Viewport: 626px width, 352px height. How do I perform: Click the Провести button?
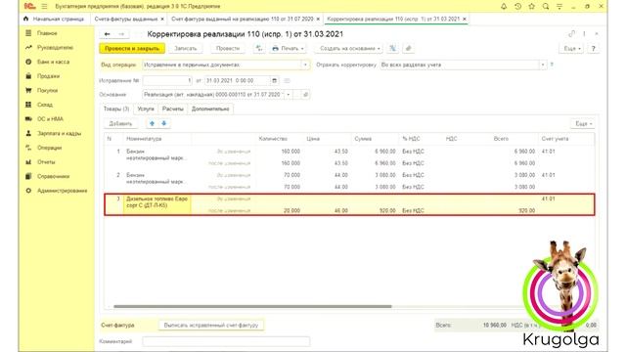[x=228, y=48]
